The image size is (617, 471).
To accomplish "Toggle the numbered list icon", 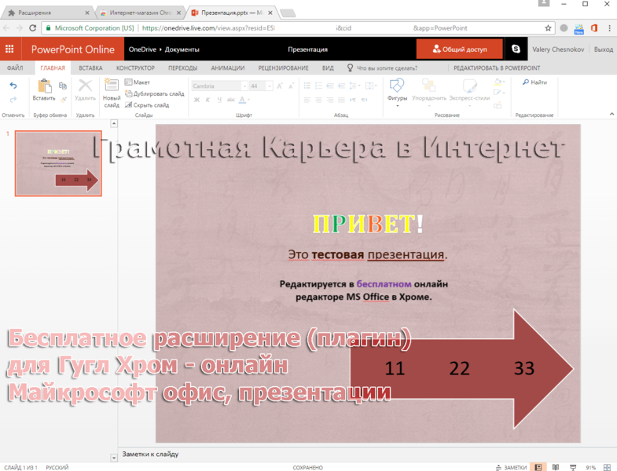I will coord(319,86).
